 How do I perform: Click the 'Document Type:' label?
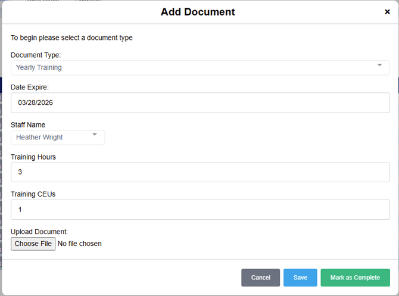point(36,55)
